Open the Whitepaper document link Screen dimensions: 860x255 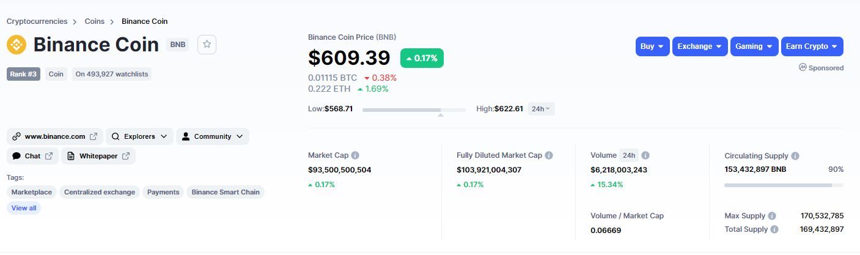(98, 156)
